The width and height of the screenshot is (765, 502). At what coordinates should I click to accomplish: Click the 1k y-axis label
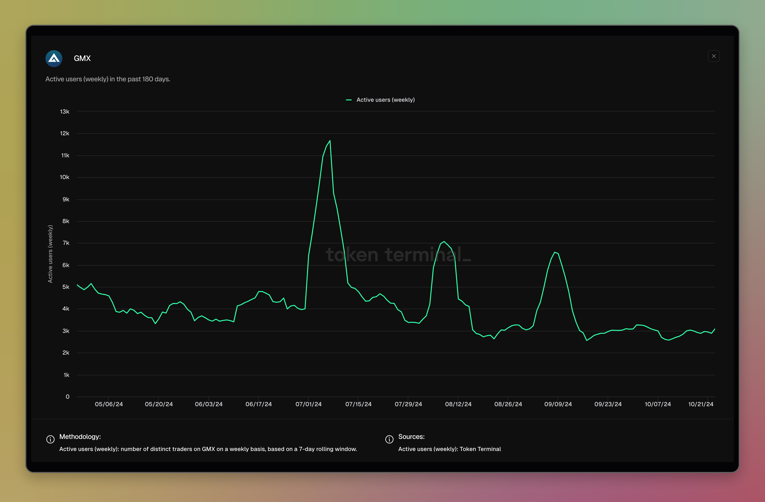(x=67, y=375)
